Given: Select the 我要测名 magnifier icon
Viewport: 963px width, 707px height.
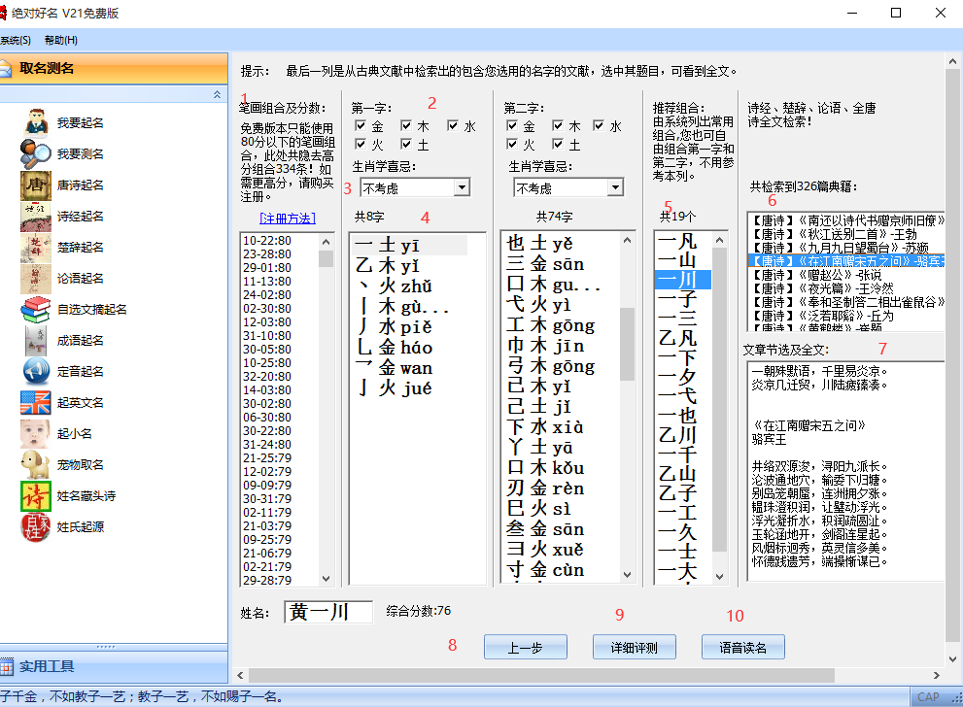Looking at the screenshot, I should click(x=36, y=154).
